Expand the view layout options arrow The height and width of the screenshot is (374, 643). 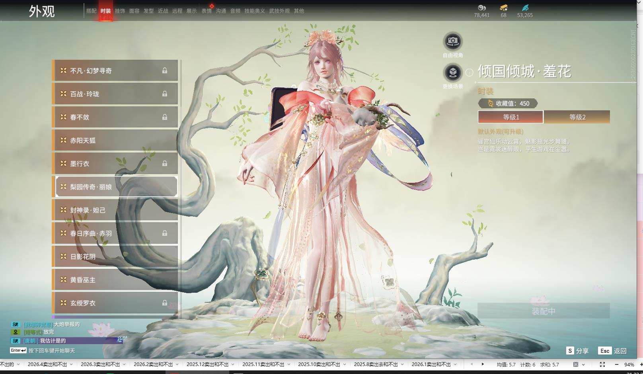coord(583,364)
